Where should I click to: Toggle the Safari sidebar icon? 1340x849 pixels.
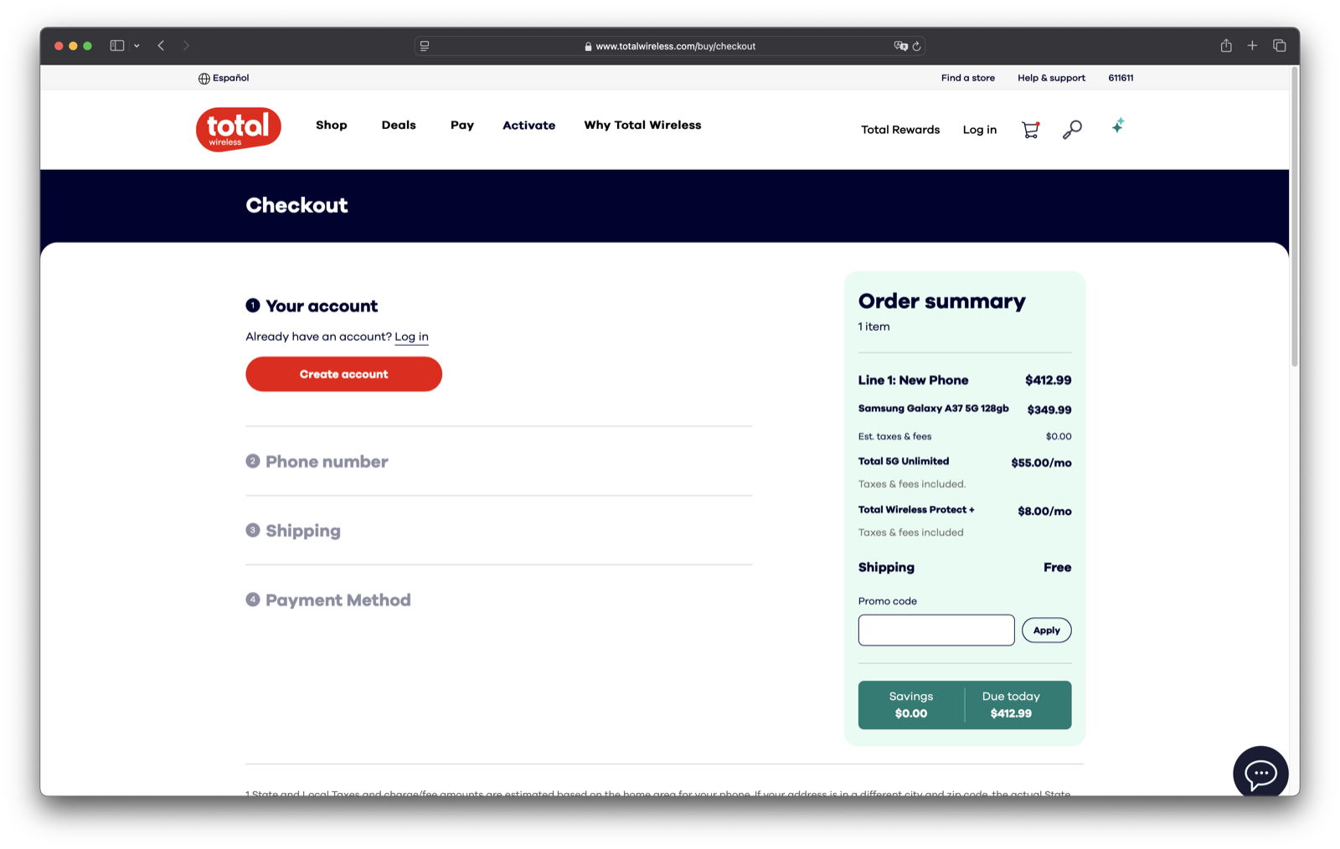click(x=117, y=46)
